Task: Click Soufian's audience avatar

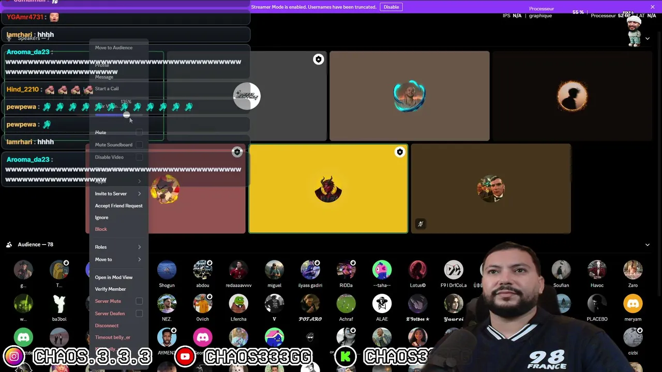Action: pyautogui.click(x=561, y=270)
